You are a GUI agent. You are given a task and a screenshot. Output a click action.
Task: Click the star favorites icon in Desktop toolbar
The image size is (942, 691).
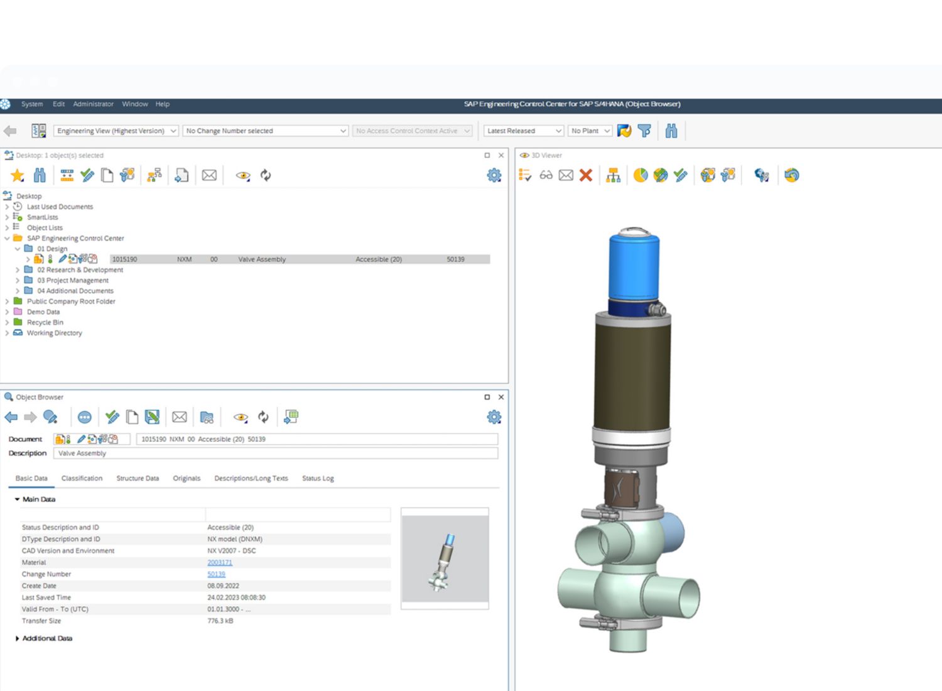tap(18, 175)
